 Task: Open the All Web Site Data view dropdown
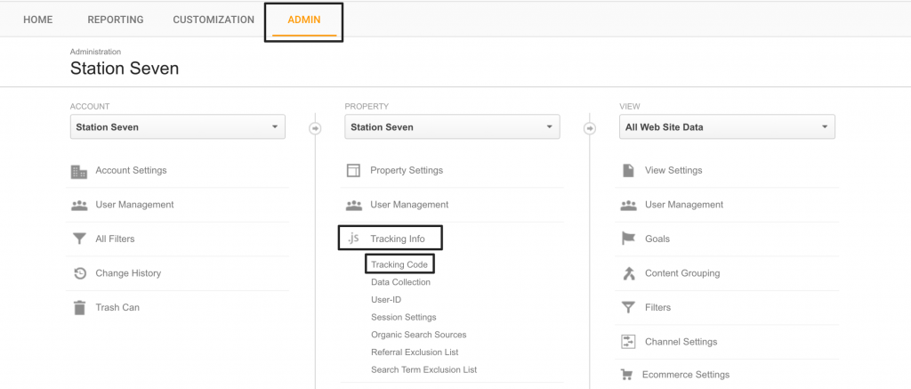click(x=727, y=126)
